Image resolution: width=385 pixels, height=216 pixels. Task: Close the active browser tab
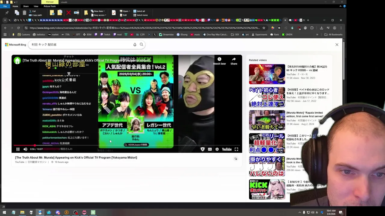tap(285, 20)
